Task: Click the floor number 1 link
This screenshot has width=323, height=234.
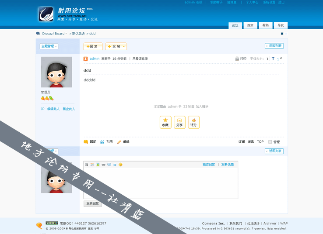Action: pyautogui.click(x=278, y=59)
